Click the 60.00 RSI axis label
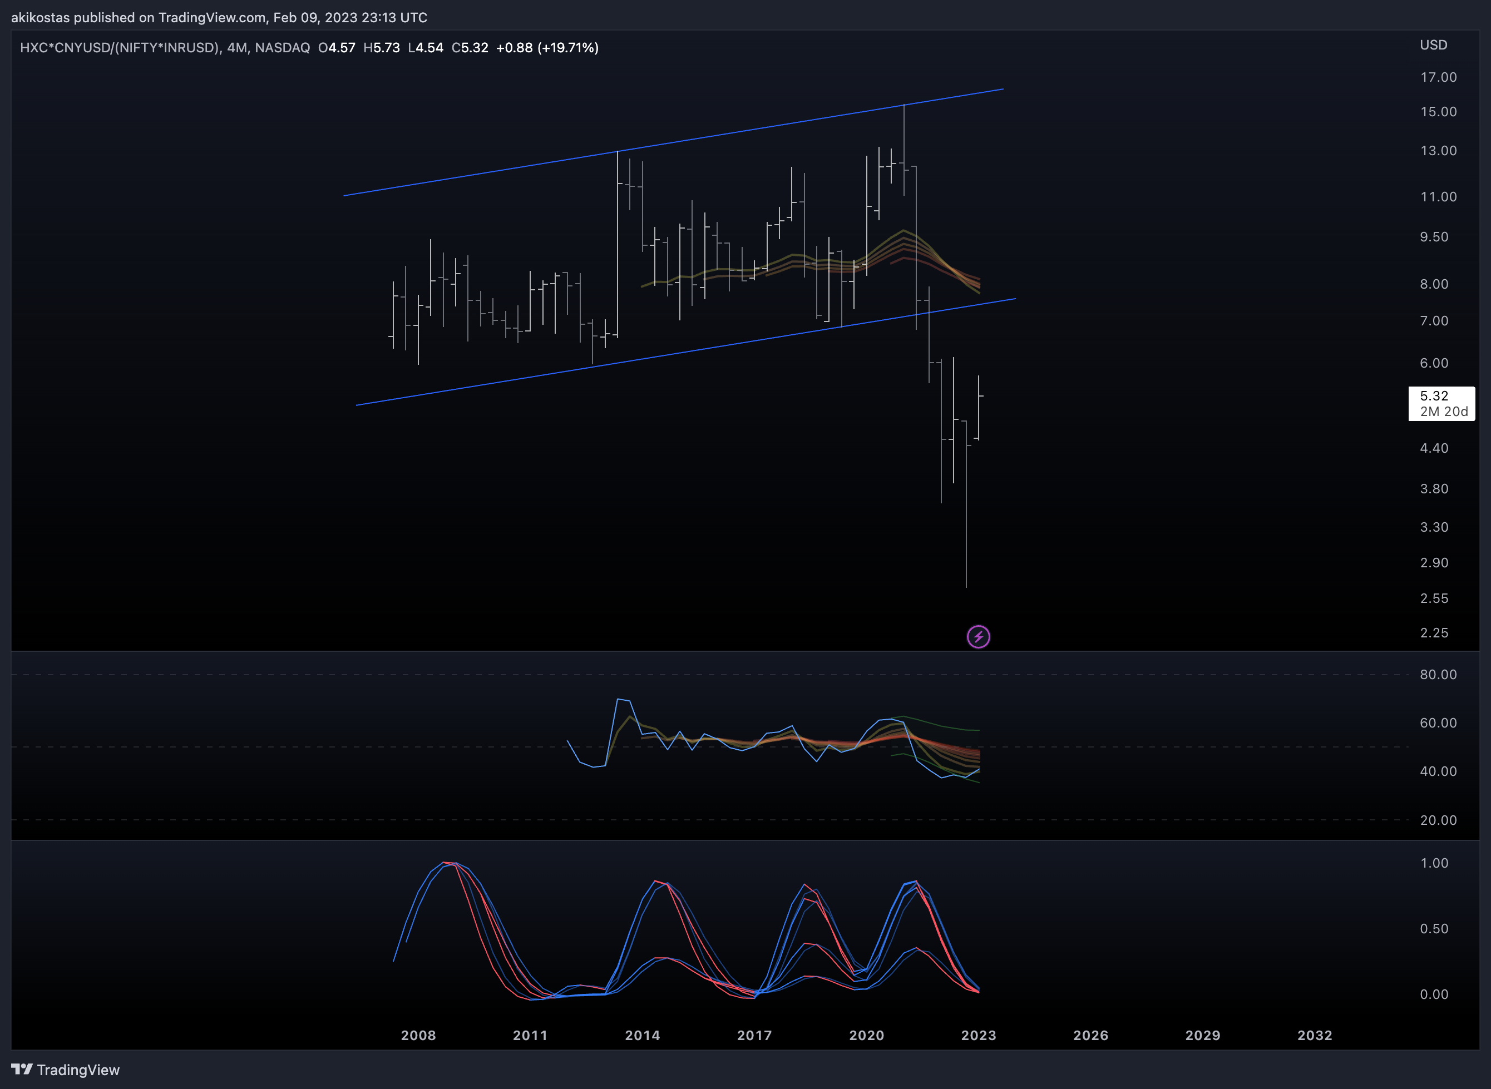This screenshot has width=1491, height=1089. tap(1438, 723)
